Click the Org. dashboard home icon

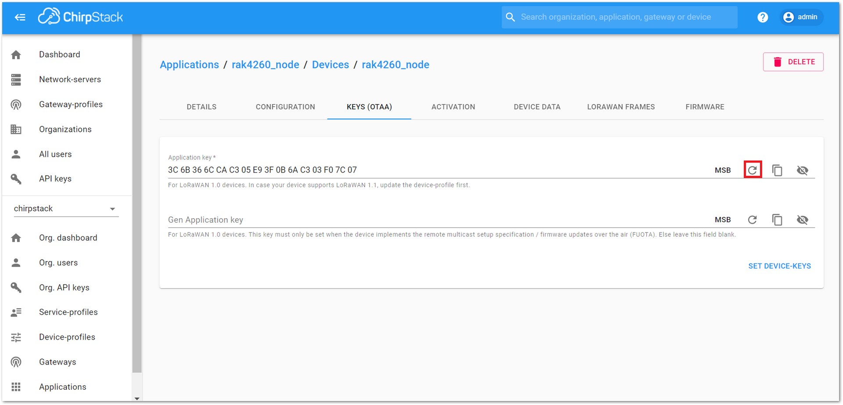click(x=16, y=238)
